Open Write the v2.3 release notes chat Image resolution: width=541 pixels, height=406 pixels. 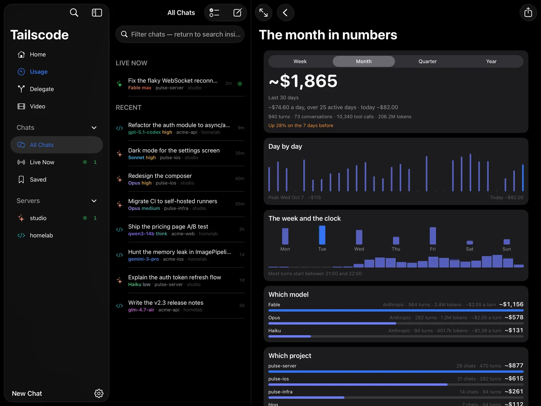(x=180, y=306)
